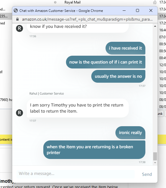Click the chat scrollbar thumb

[x=155, y=156]
